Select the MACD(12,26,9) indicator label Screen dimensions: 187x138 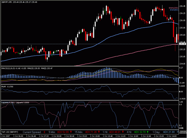[8, 69]
